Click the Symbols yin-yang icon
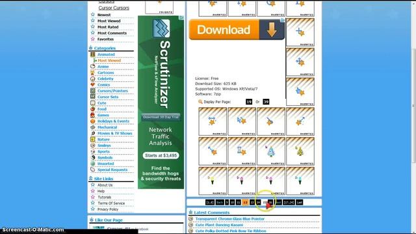Screen dimensions: 416x234 click(92, 157)
